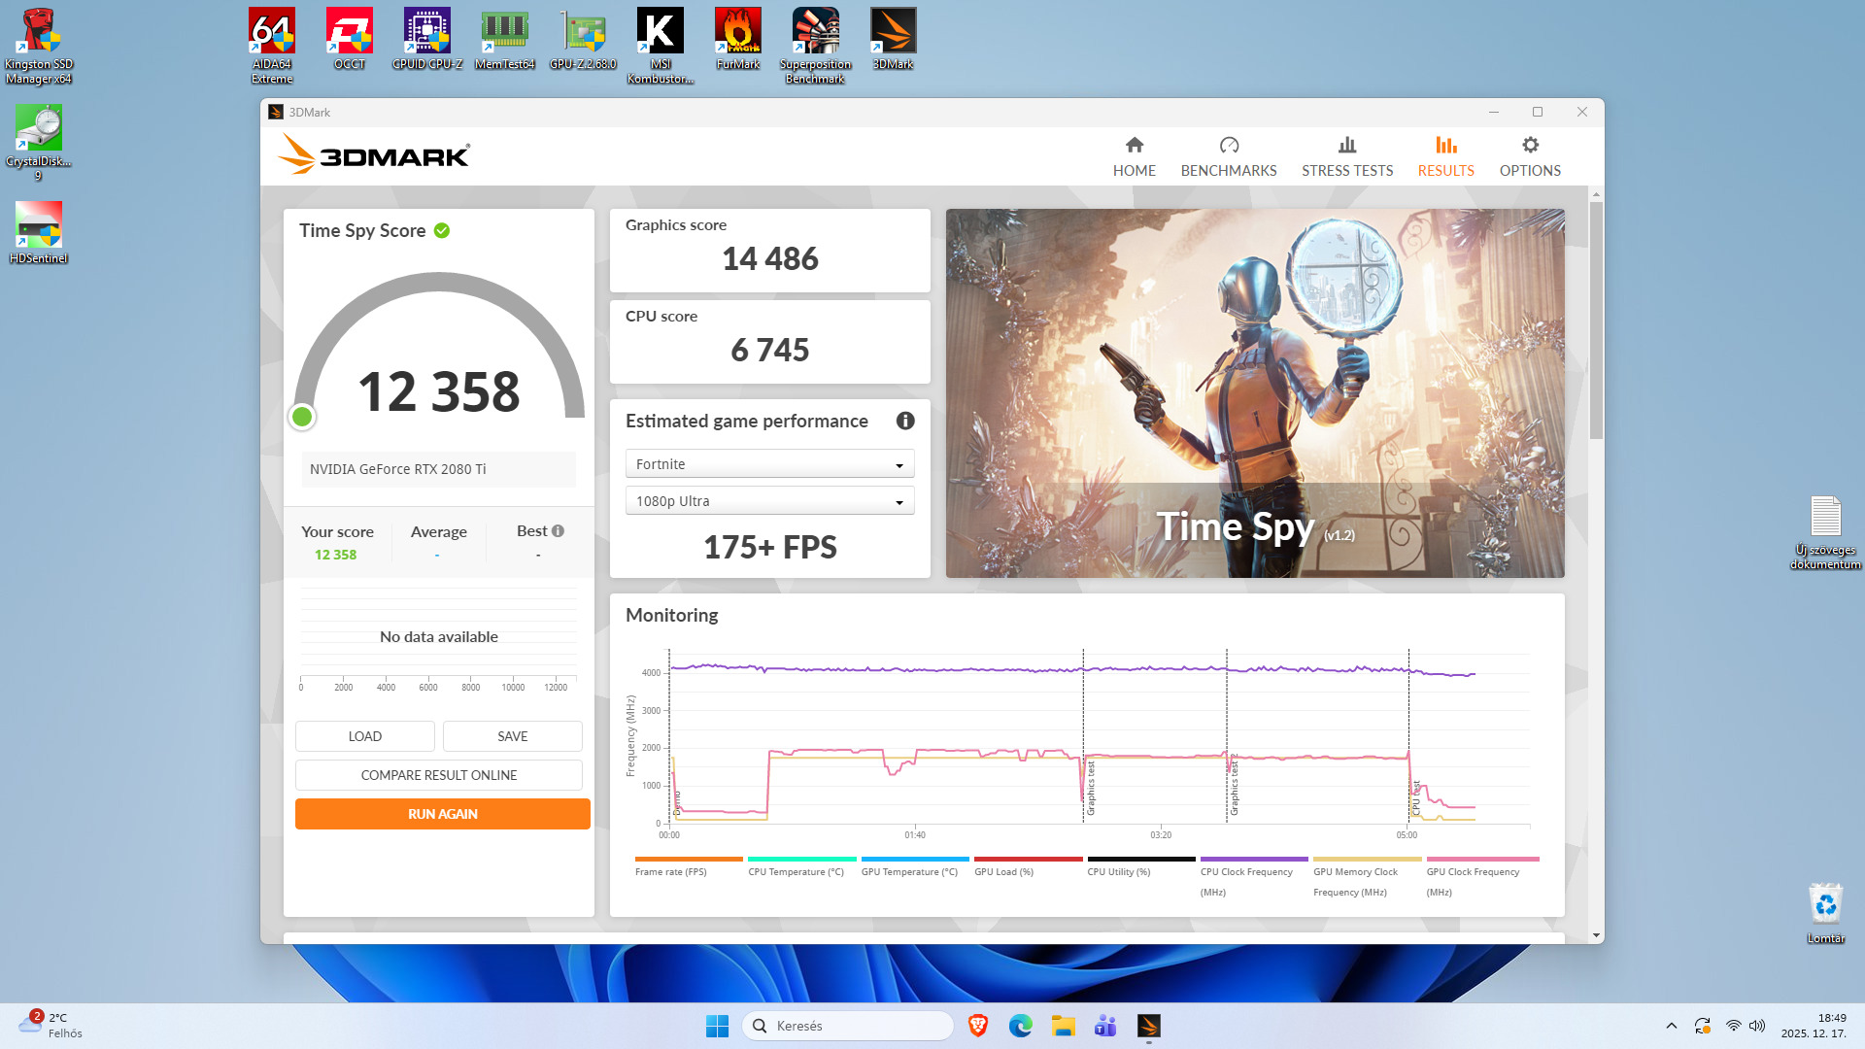Click the green validated score checkmark
1865x1049 pixels.
(442, 230)
